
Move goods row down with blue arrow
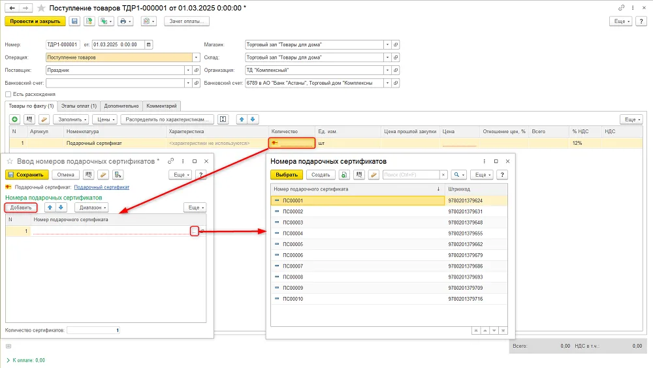click(x=252, y=119)
